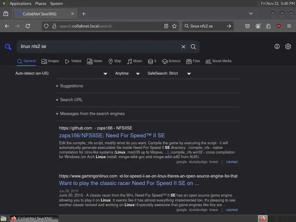Viewport: 296px width, 222px height.
Task: Open the gamingonlinux.com result URL
Action: [148, 176]
